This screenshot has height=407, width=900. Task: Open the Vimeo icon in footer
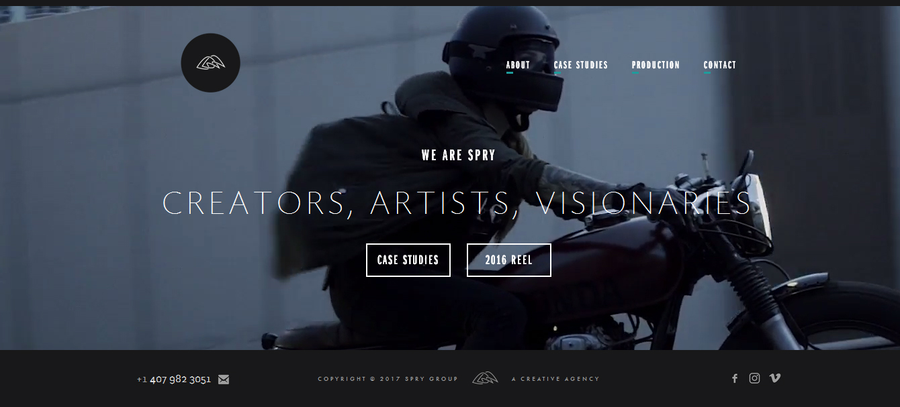[775, 378]
